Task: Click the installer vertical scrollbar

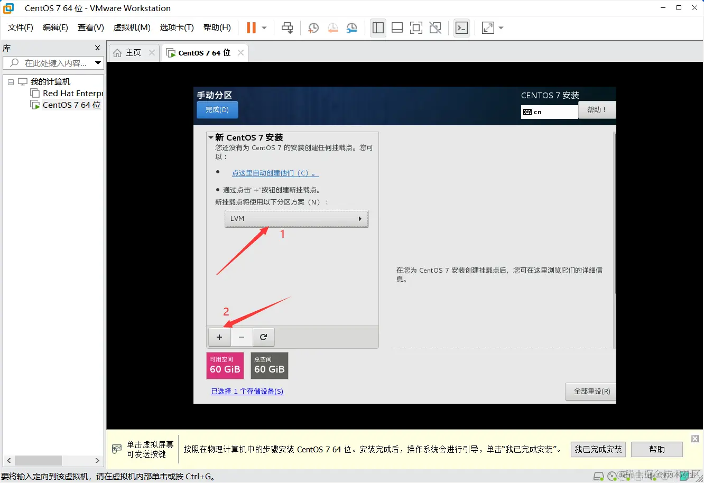Action: point(614,213)
